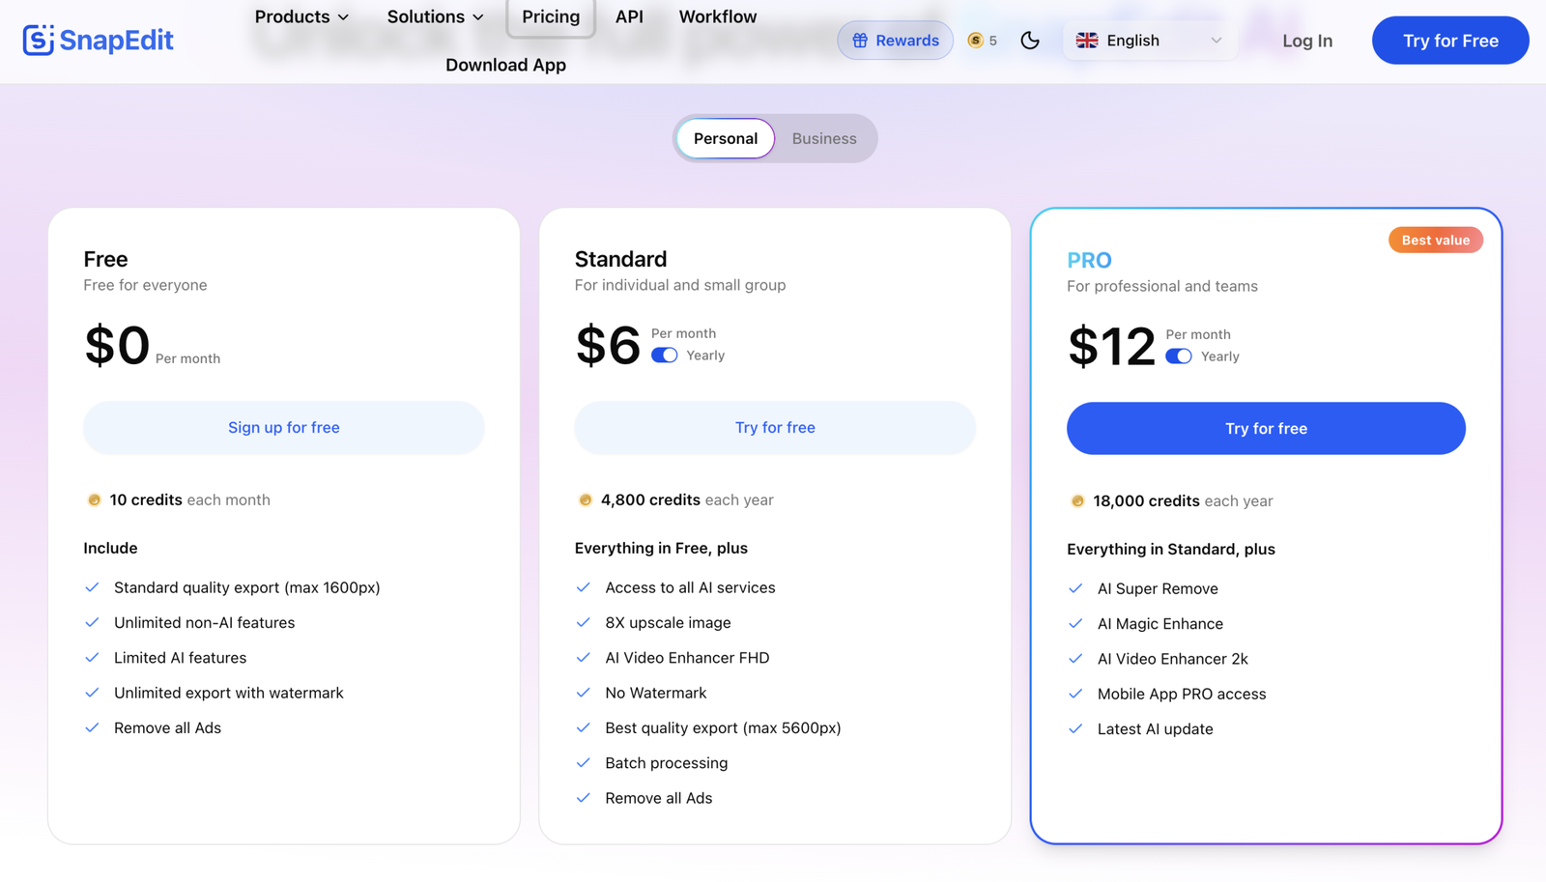Screen dimensions: 1546x882
Task: Click checkmark beside AI Video Enhancer FHD
Action: coord(583,658)
